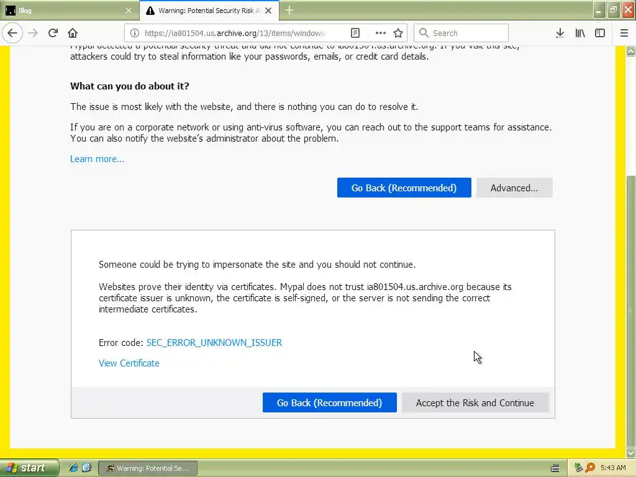Click upper Go Back (Recommended) button
Image resolution: width=636 pixels, height=477 pixels.
click(x=404, y=188)
